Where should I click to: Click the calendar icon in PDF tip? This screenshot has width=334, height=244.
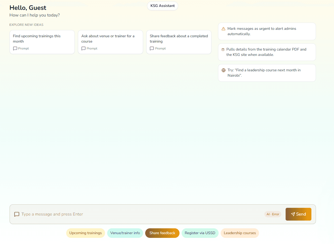[223, 49]
